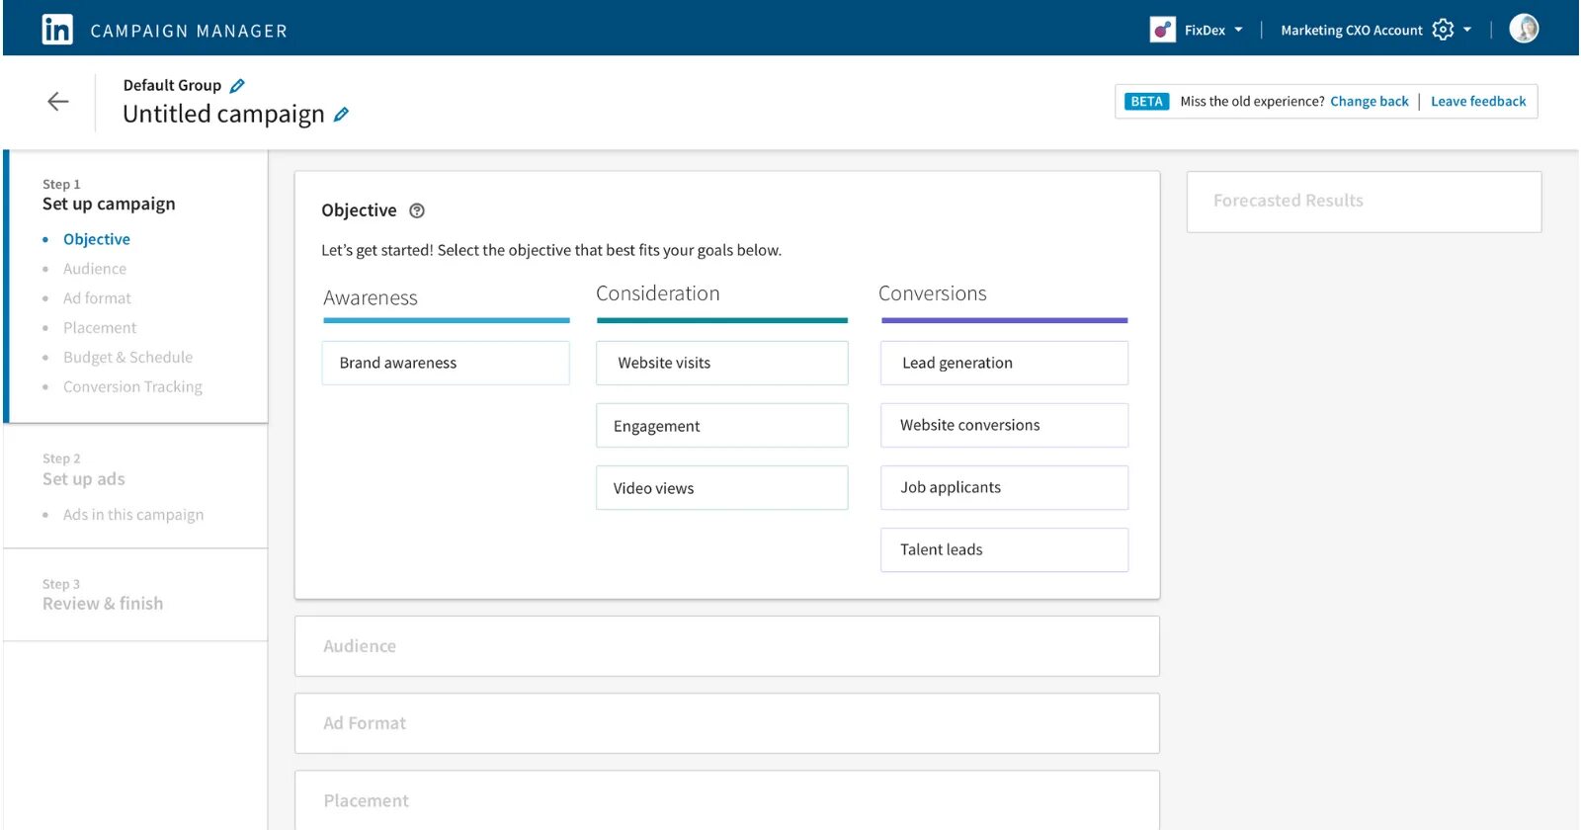Click pencil icon beside Untitled campaign
This screenshot has height=830, width=1581.
point(341,115)
